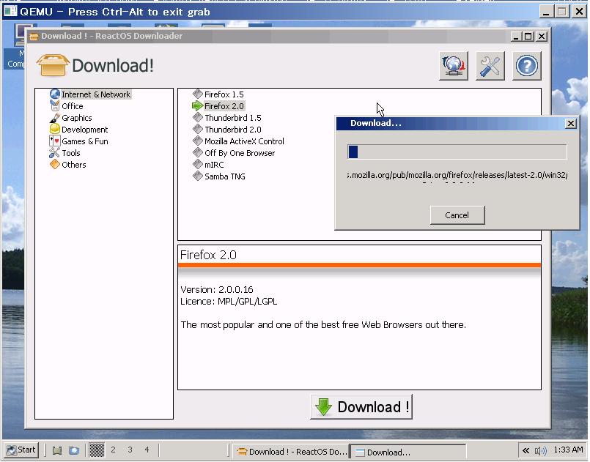Cancel the download in progress
The height and width of the screenshot is (462, 590).
click(x=457, y=215)
